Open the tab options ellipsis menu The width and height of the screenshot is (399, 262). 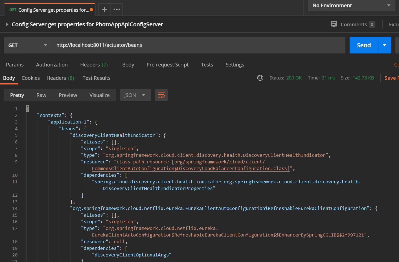[117, 9]
